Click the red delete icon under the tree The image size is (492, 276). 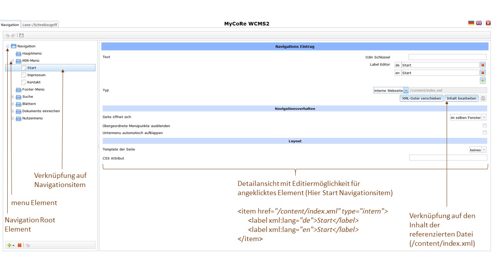19,245
